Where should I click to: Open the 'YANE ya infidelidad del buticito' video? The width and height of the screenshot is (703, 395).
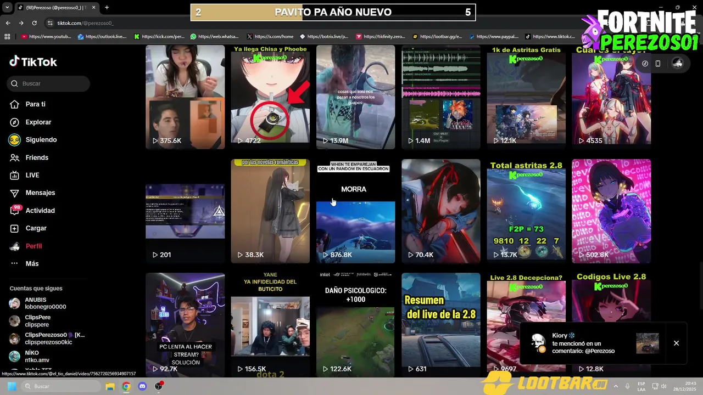[x=270, y=325]
